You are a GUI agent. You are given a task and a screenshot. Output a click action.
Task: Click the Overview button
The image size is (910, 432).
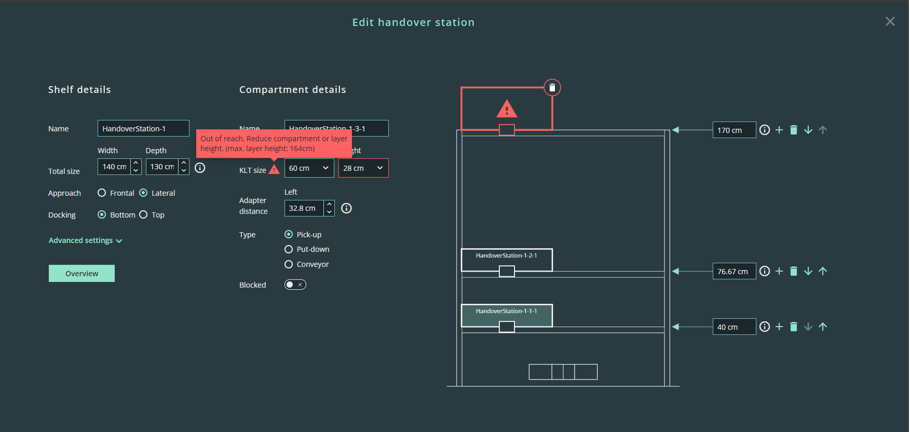point(82,274)
